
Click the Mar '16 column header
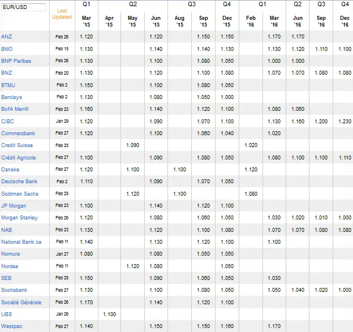click(274, 21)
